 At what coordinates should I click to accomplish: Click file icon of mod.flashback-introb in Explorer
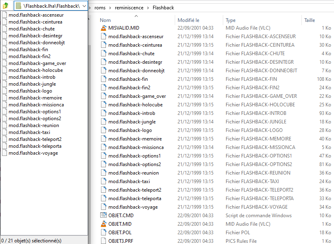point(103,113)
